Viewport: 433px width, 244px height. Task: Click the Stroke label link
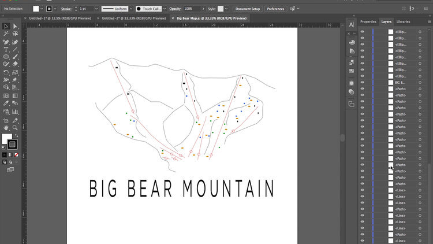66,9
